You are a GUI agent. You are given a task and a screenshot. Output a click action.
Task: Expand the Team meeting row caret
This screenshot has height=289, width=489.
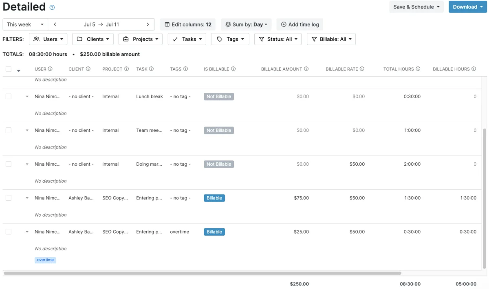point(27,130)
